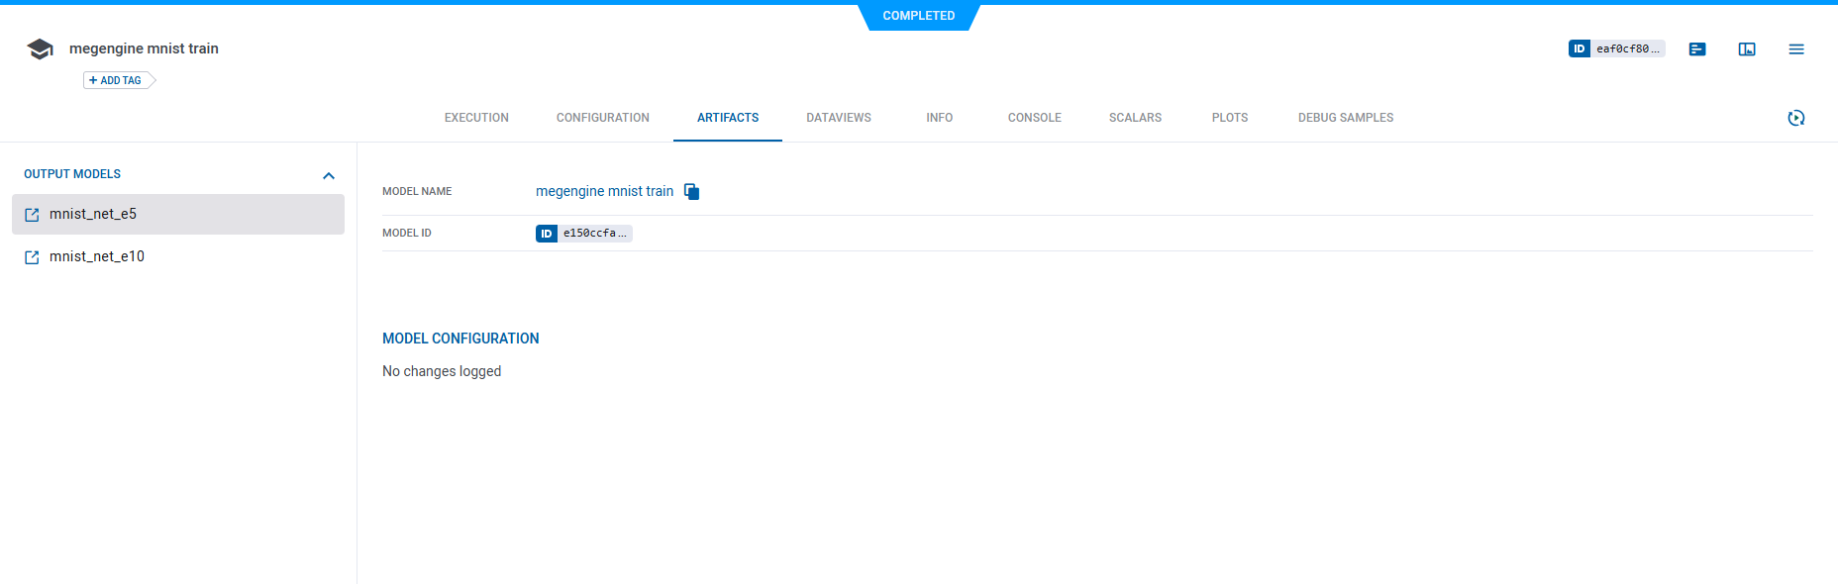
Task: Open mnist_net_e10 external link icon
Action: click(32, 257)
